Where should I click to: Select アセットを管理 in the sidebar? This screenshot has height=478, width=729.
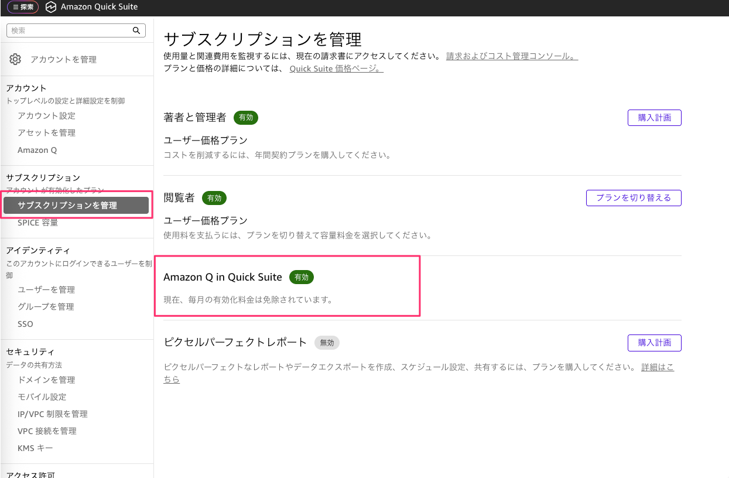coord(46,133)
